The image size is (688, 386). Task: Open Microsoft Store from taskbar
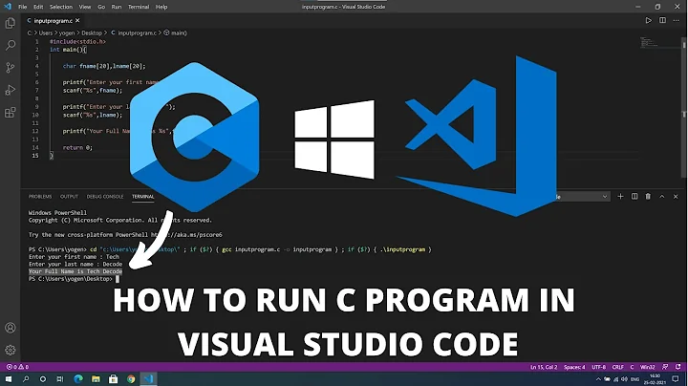[x=113, y=379]
